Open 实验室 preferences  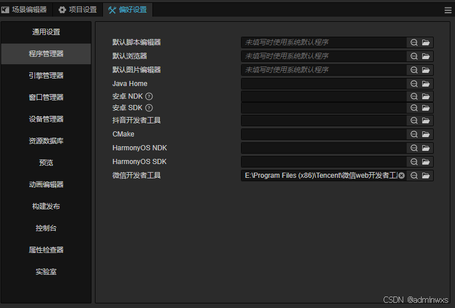(x=46, y=272)
